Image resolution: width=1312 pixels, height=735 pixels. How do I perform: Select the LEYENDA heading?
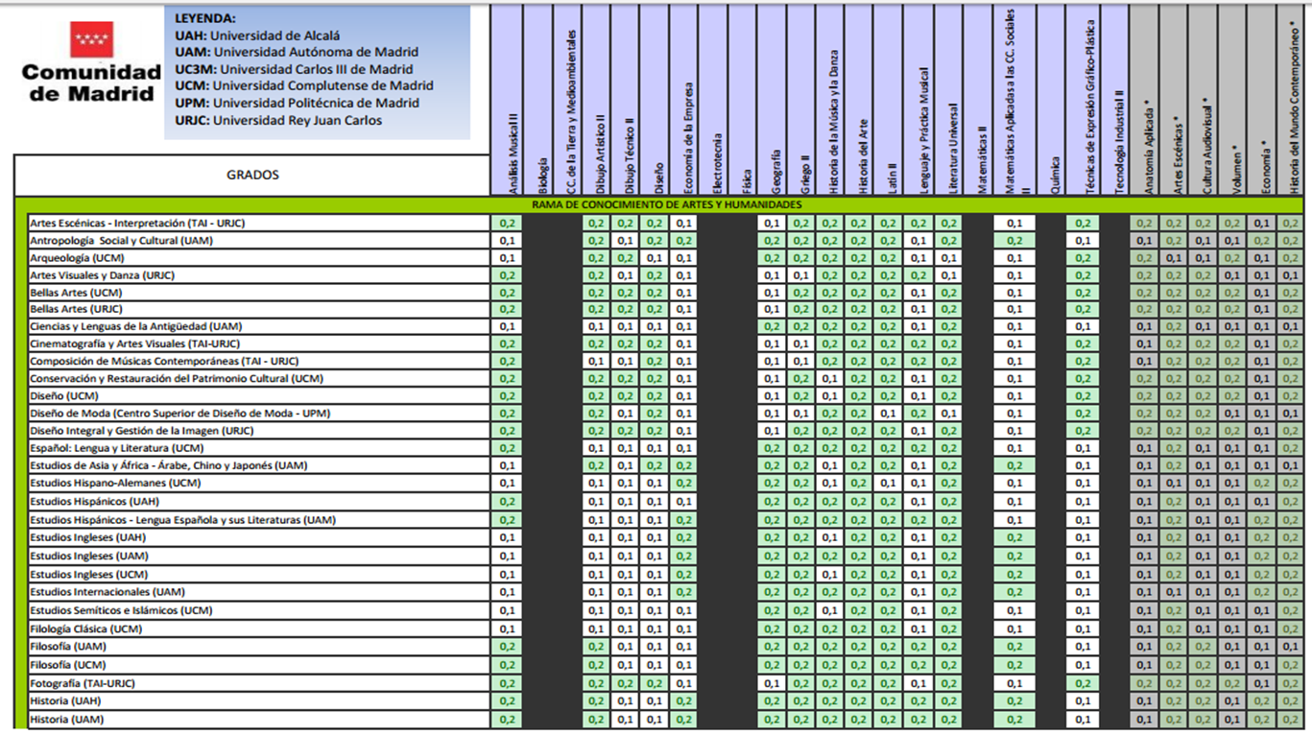[204, 18]
